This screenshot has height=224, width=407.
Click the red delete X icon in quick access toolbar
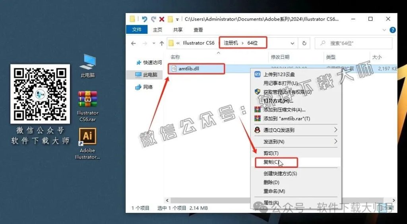[162, 19]
